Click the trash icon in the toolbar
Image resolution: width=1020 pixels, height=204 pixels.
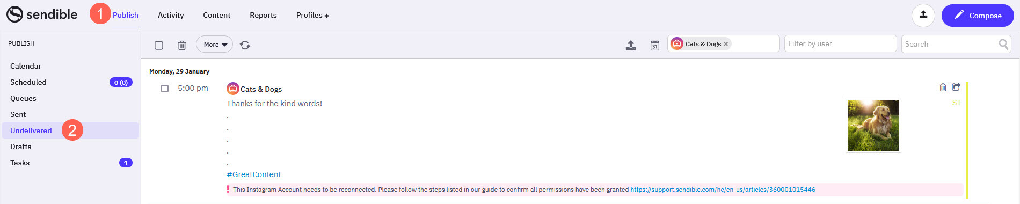pyautogui.click(x=182, y=45)
